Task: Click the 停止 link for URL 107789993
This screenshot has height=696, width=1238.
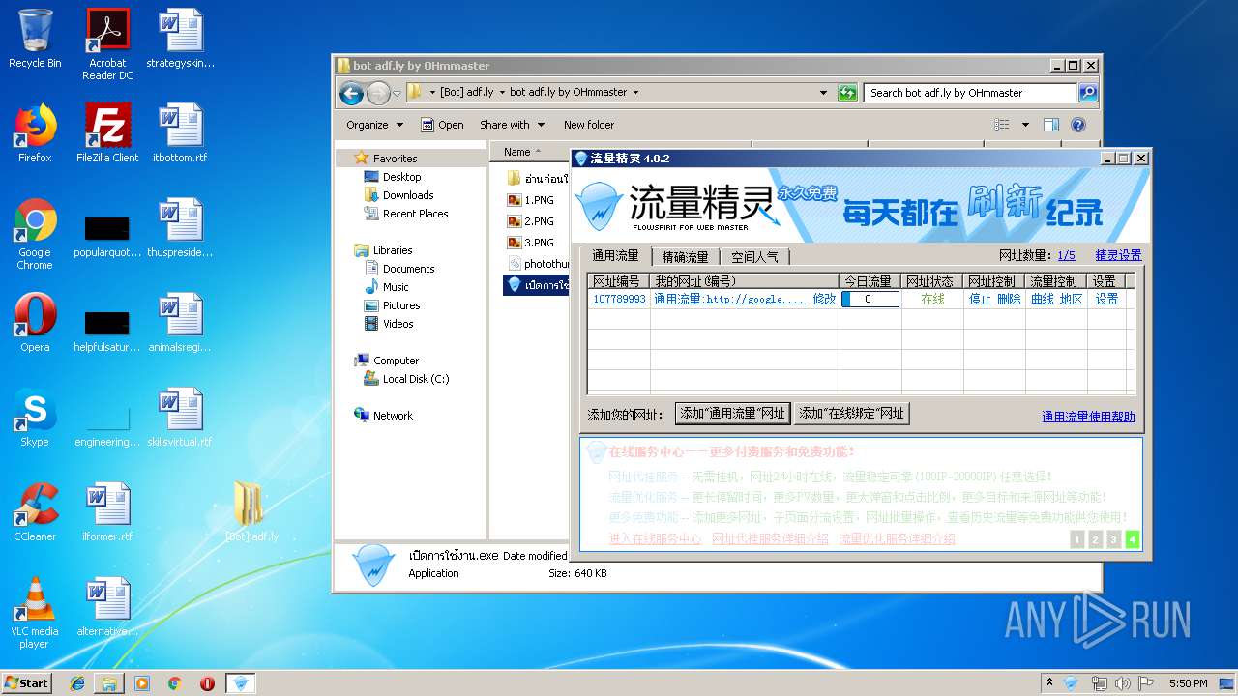Action: 980,299
